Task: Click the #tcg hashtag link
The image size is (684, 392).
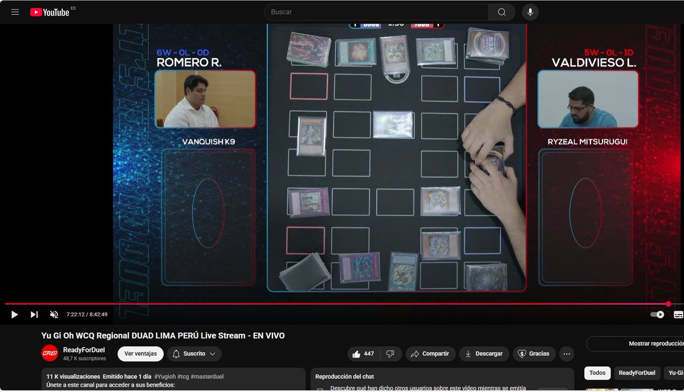Action: click(x=182, y=377)
